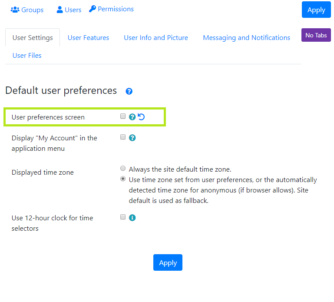The image size is (334, 302).
Task: Check Display "My Account" in application menu
Action: 123,137
